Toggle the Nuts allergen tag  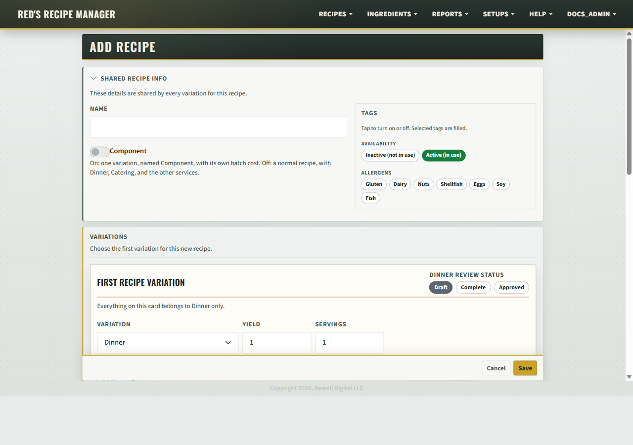coord(424,184)
